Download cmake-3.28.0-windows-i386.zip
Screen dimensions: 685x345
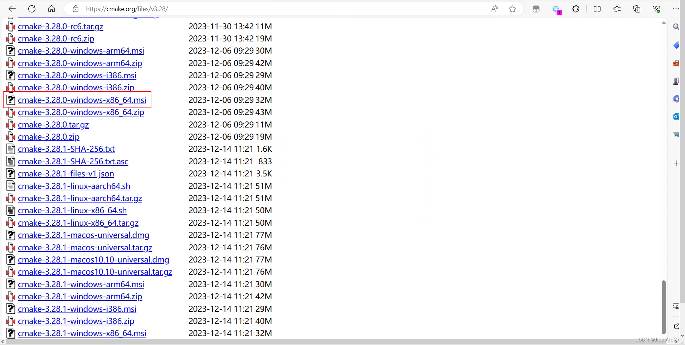76,87
